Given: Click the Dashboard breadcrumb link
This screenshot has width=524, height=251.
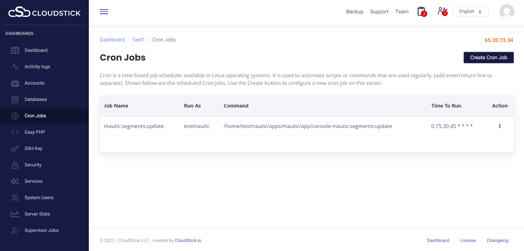Looking at the screenshot, I should point(112,40).
